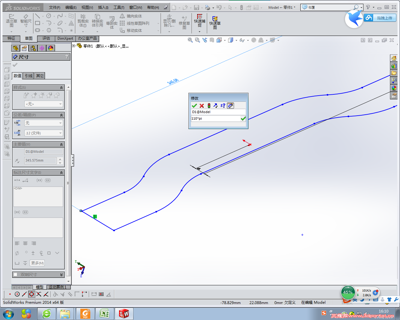Toggle the Mark Dimension for Drawing button
400x320 pixels.
tap(231, 106)
